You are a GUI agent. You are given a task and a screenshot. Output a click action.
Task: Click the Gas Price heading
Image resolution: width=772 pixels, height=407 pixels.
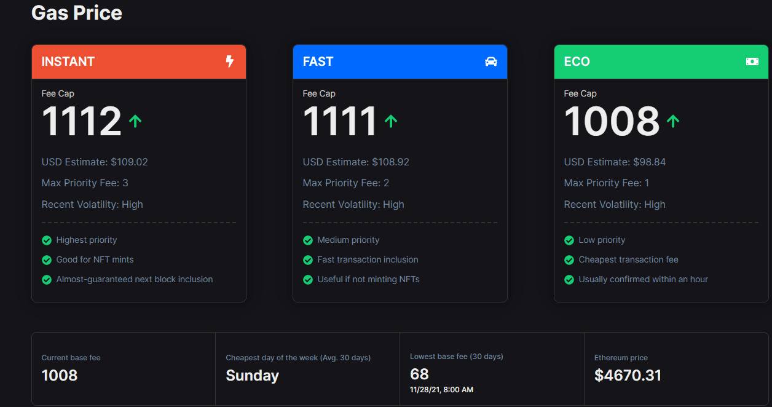[77, 13]
